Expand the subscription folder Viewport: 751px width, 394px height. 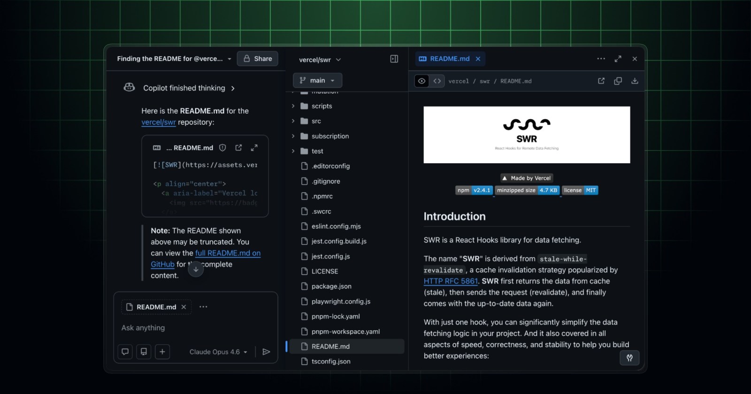293,136
